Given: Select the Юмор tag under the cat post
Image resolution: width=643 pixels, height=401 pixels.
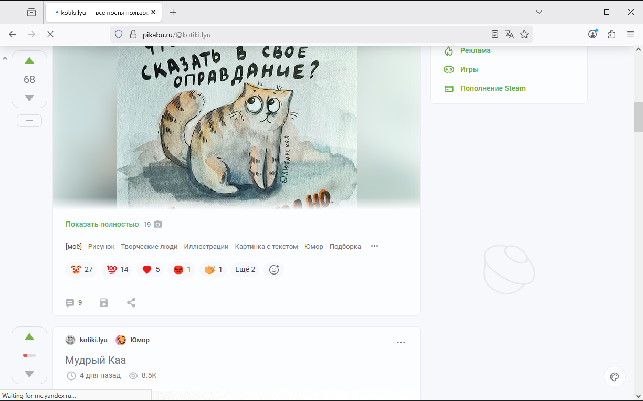Looking at the screenshot, I should click(x=314, y=246).
